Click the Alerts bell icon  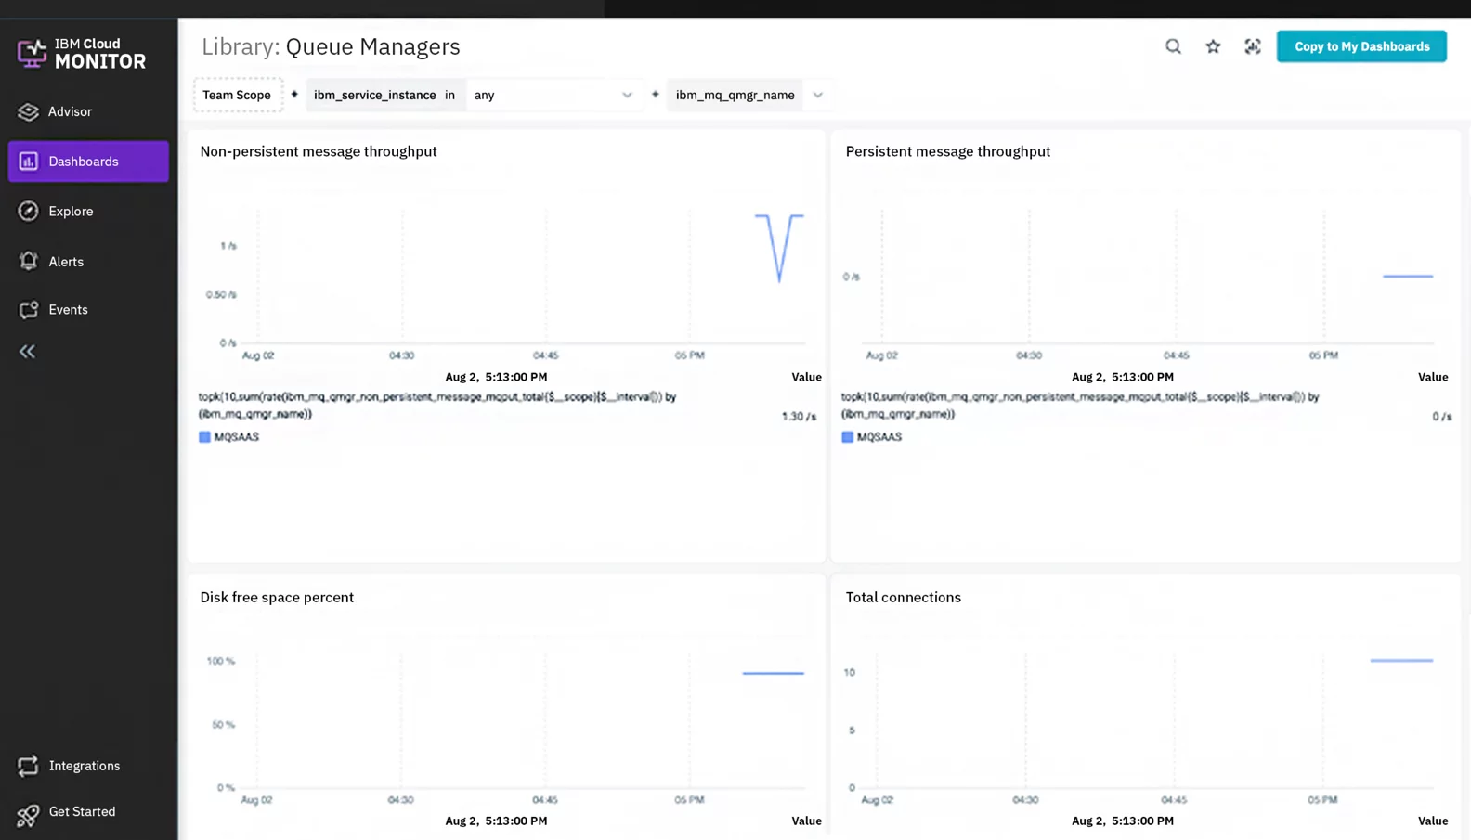(28, 262)
